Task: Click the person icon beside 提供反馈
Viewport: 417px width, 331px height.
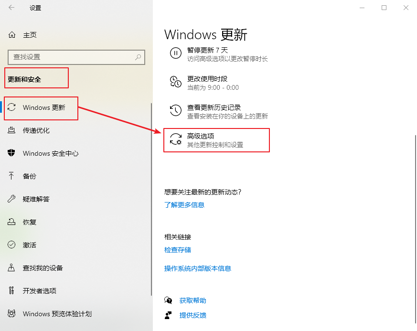Action: pyautogui.click(x=168, y=315)
